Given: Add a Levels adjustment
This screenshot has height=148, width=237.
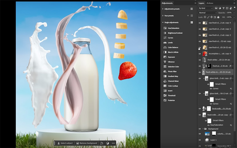Looking at the screenshot, I should pyautogui.click(x=168, y=43).
